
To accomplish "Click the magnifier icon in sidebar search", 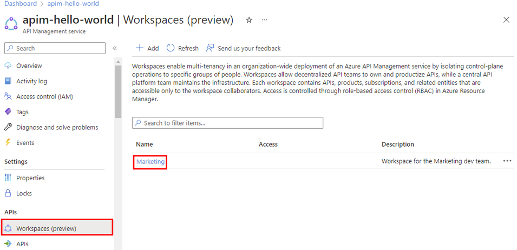I will [11, 48].
